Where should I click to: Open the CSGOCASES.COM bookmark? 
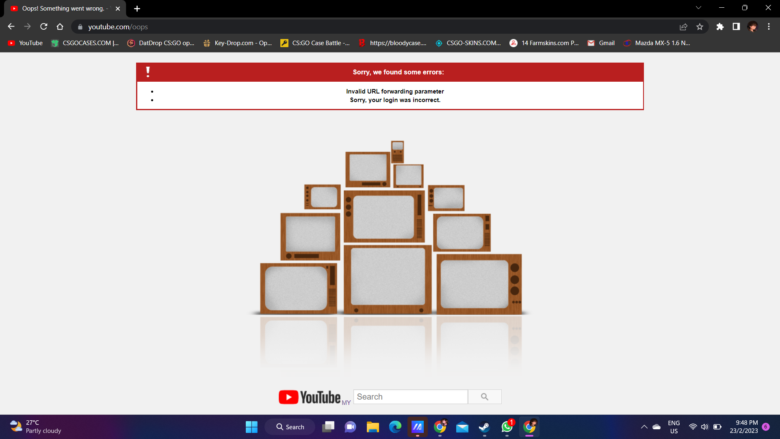tap(85, 43)
